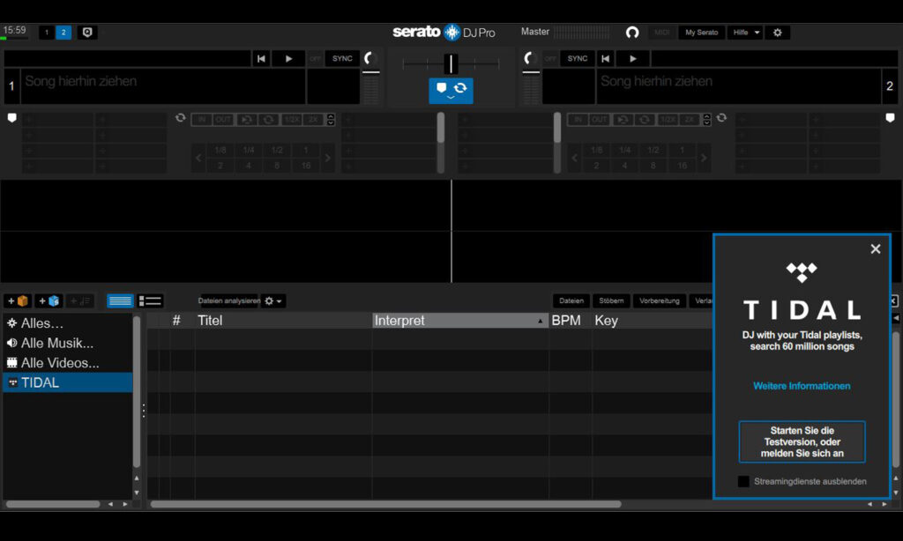Select 16 beat auto loop on deck 1
Image resolution: width=903 pixels, height=541 pixels.
[306, 166]
